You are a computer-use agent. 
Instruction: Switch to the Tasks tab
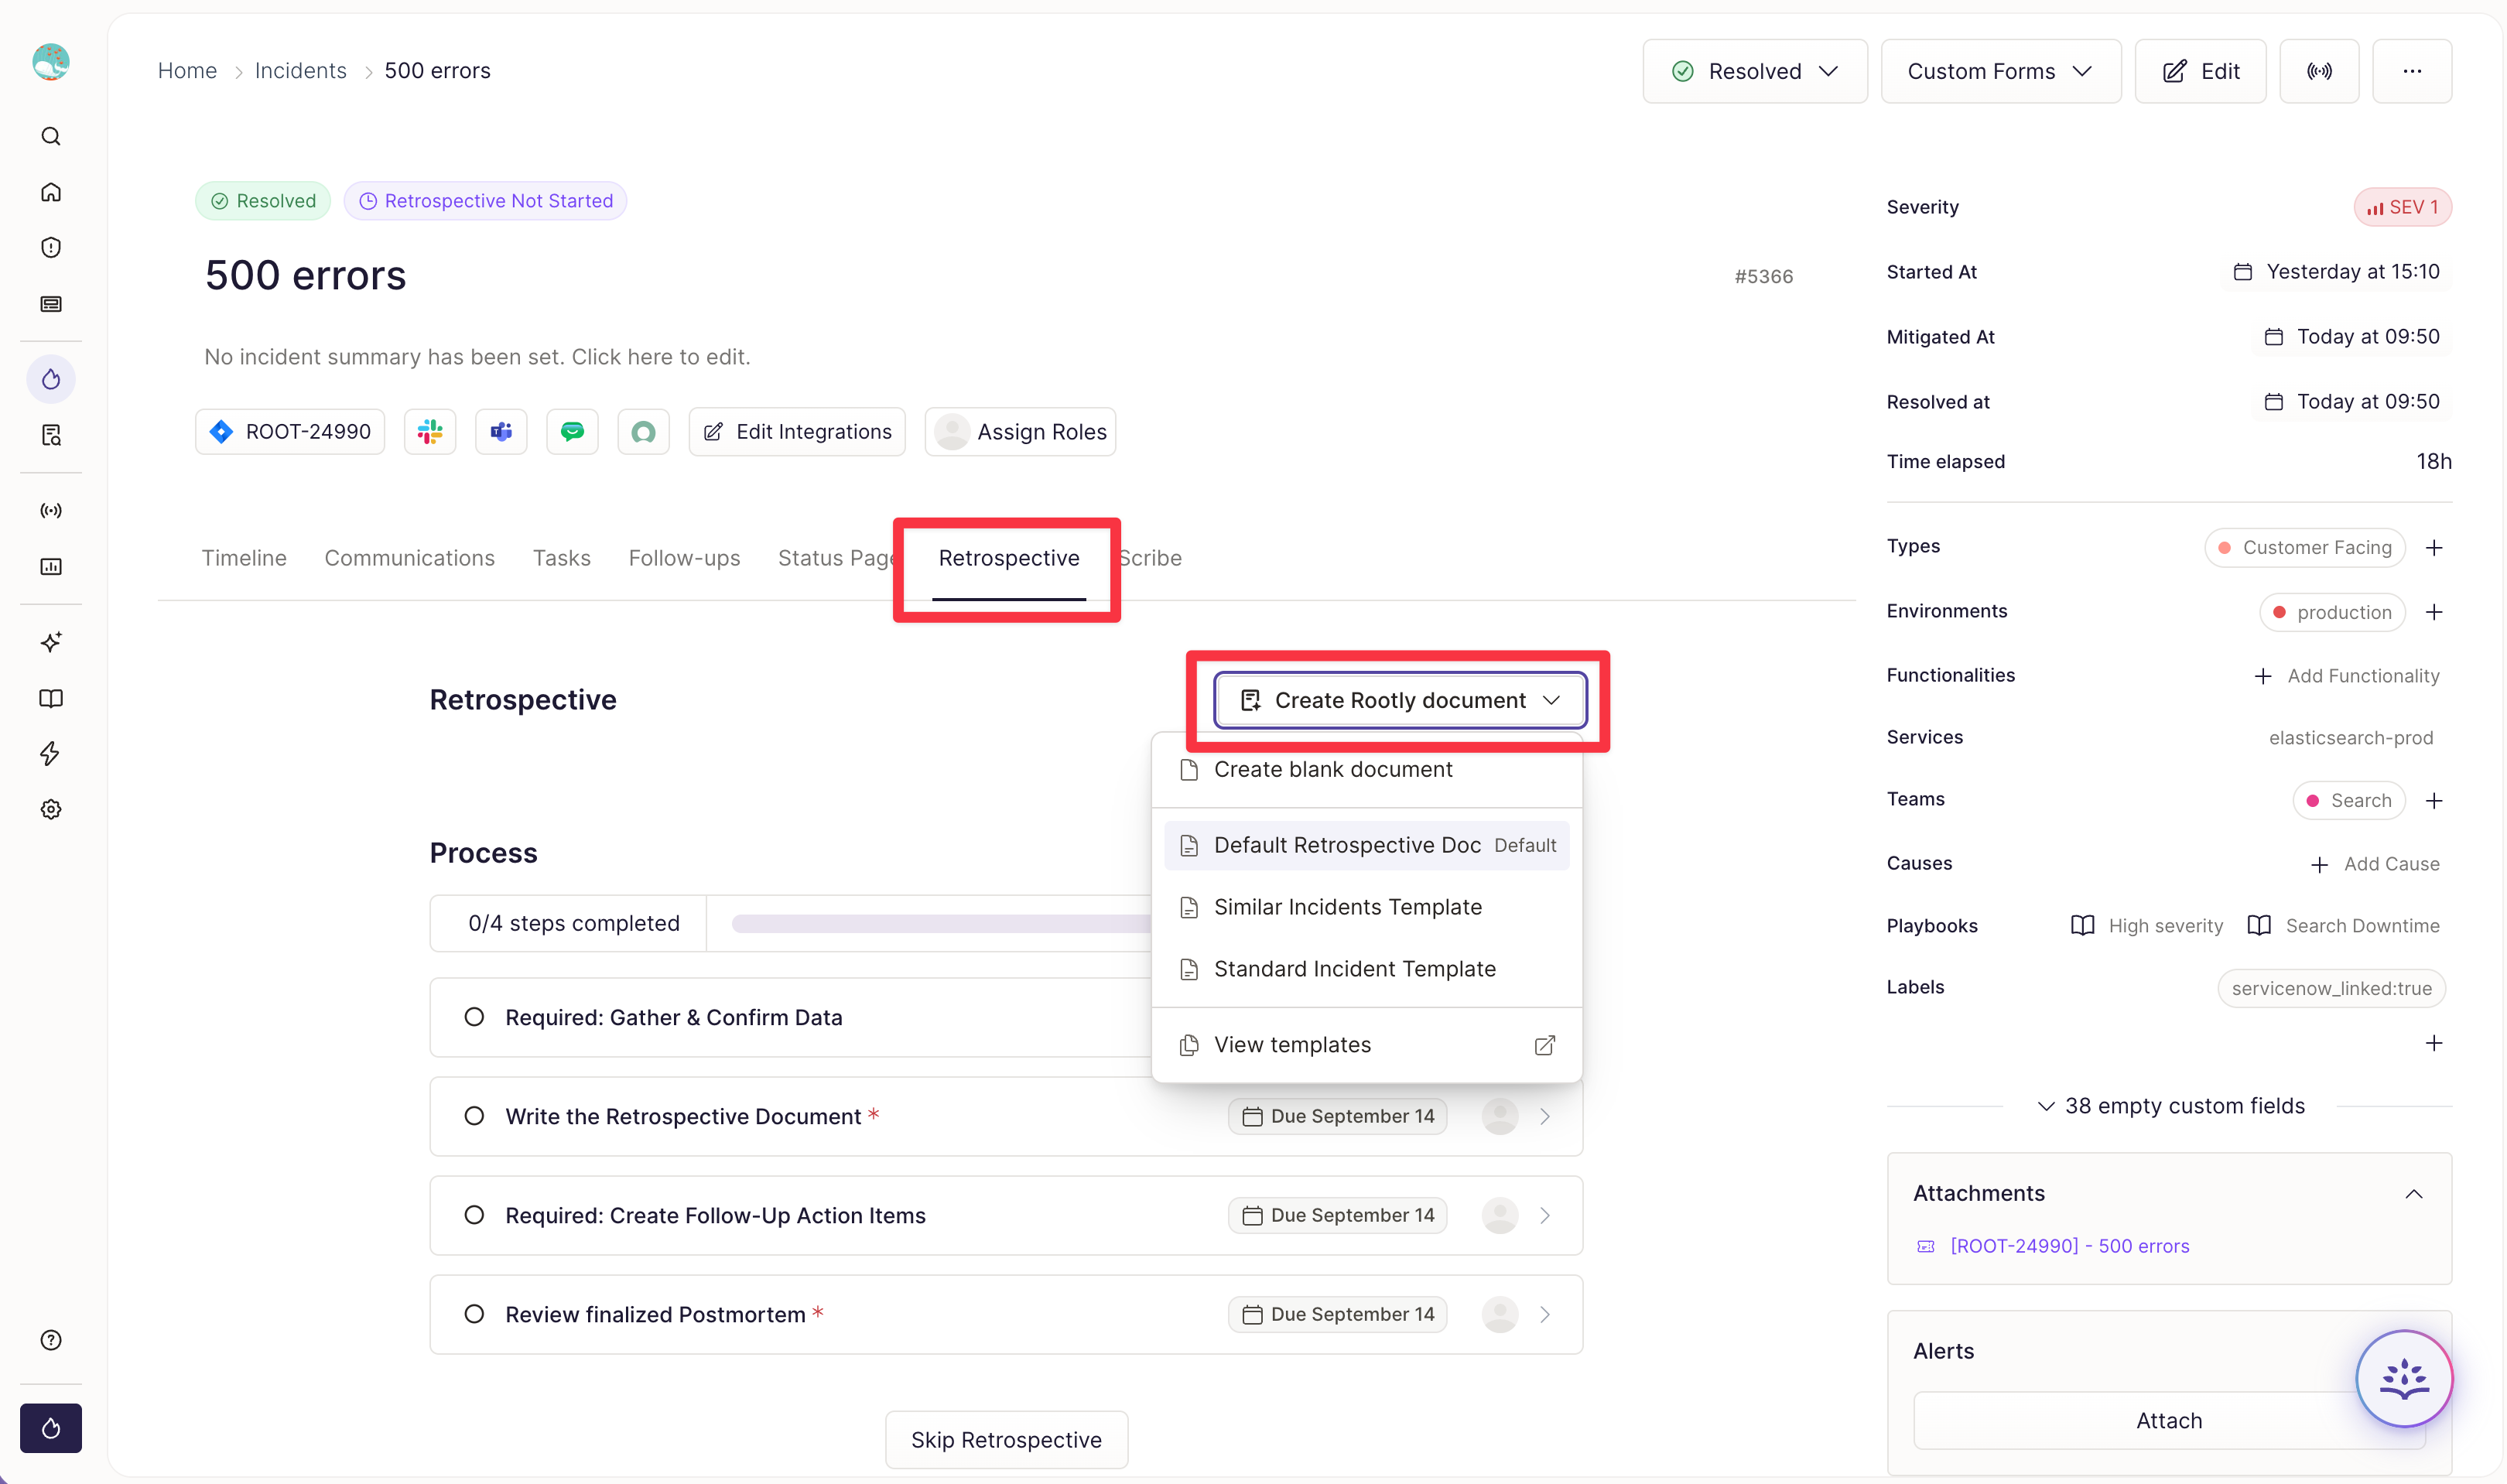pyautogui.click(x=562, y=558)
